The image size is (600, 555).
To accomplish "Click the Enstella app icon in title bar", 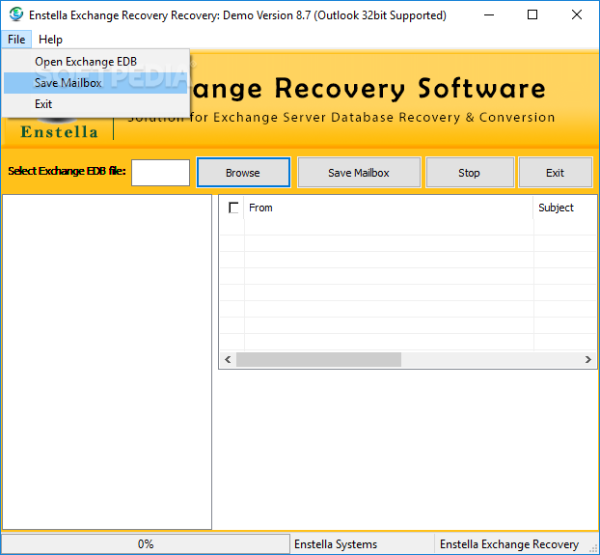I will 16,14.
